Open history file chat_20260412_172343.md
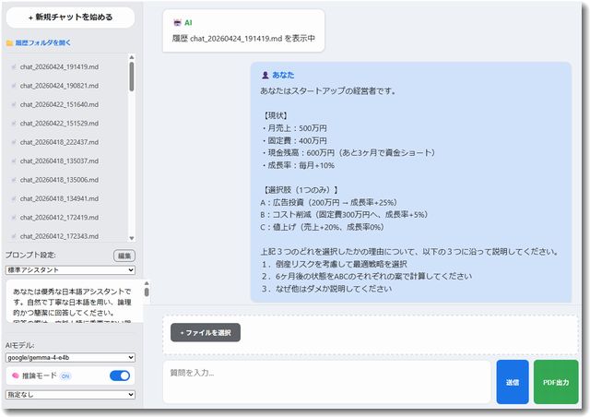This screenshot has width=590, height=417. 59,236
